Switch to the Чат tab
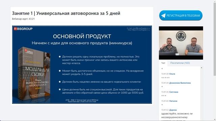 point(163,63)
